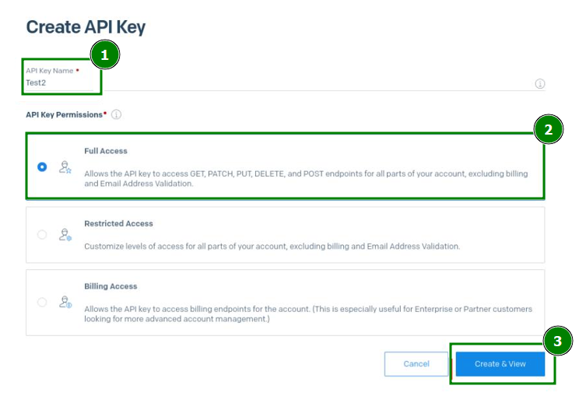Image resolution: width=579 pixels, height=410 pixels.
Task: Click the Restricted Access option title
Action: (x=118, y=223)
